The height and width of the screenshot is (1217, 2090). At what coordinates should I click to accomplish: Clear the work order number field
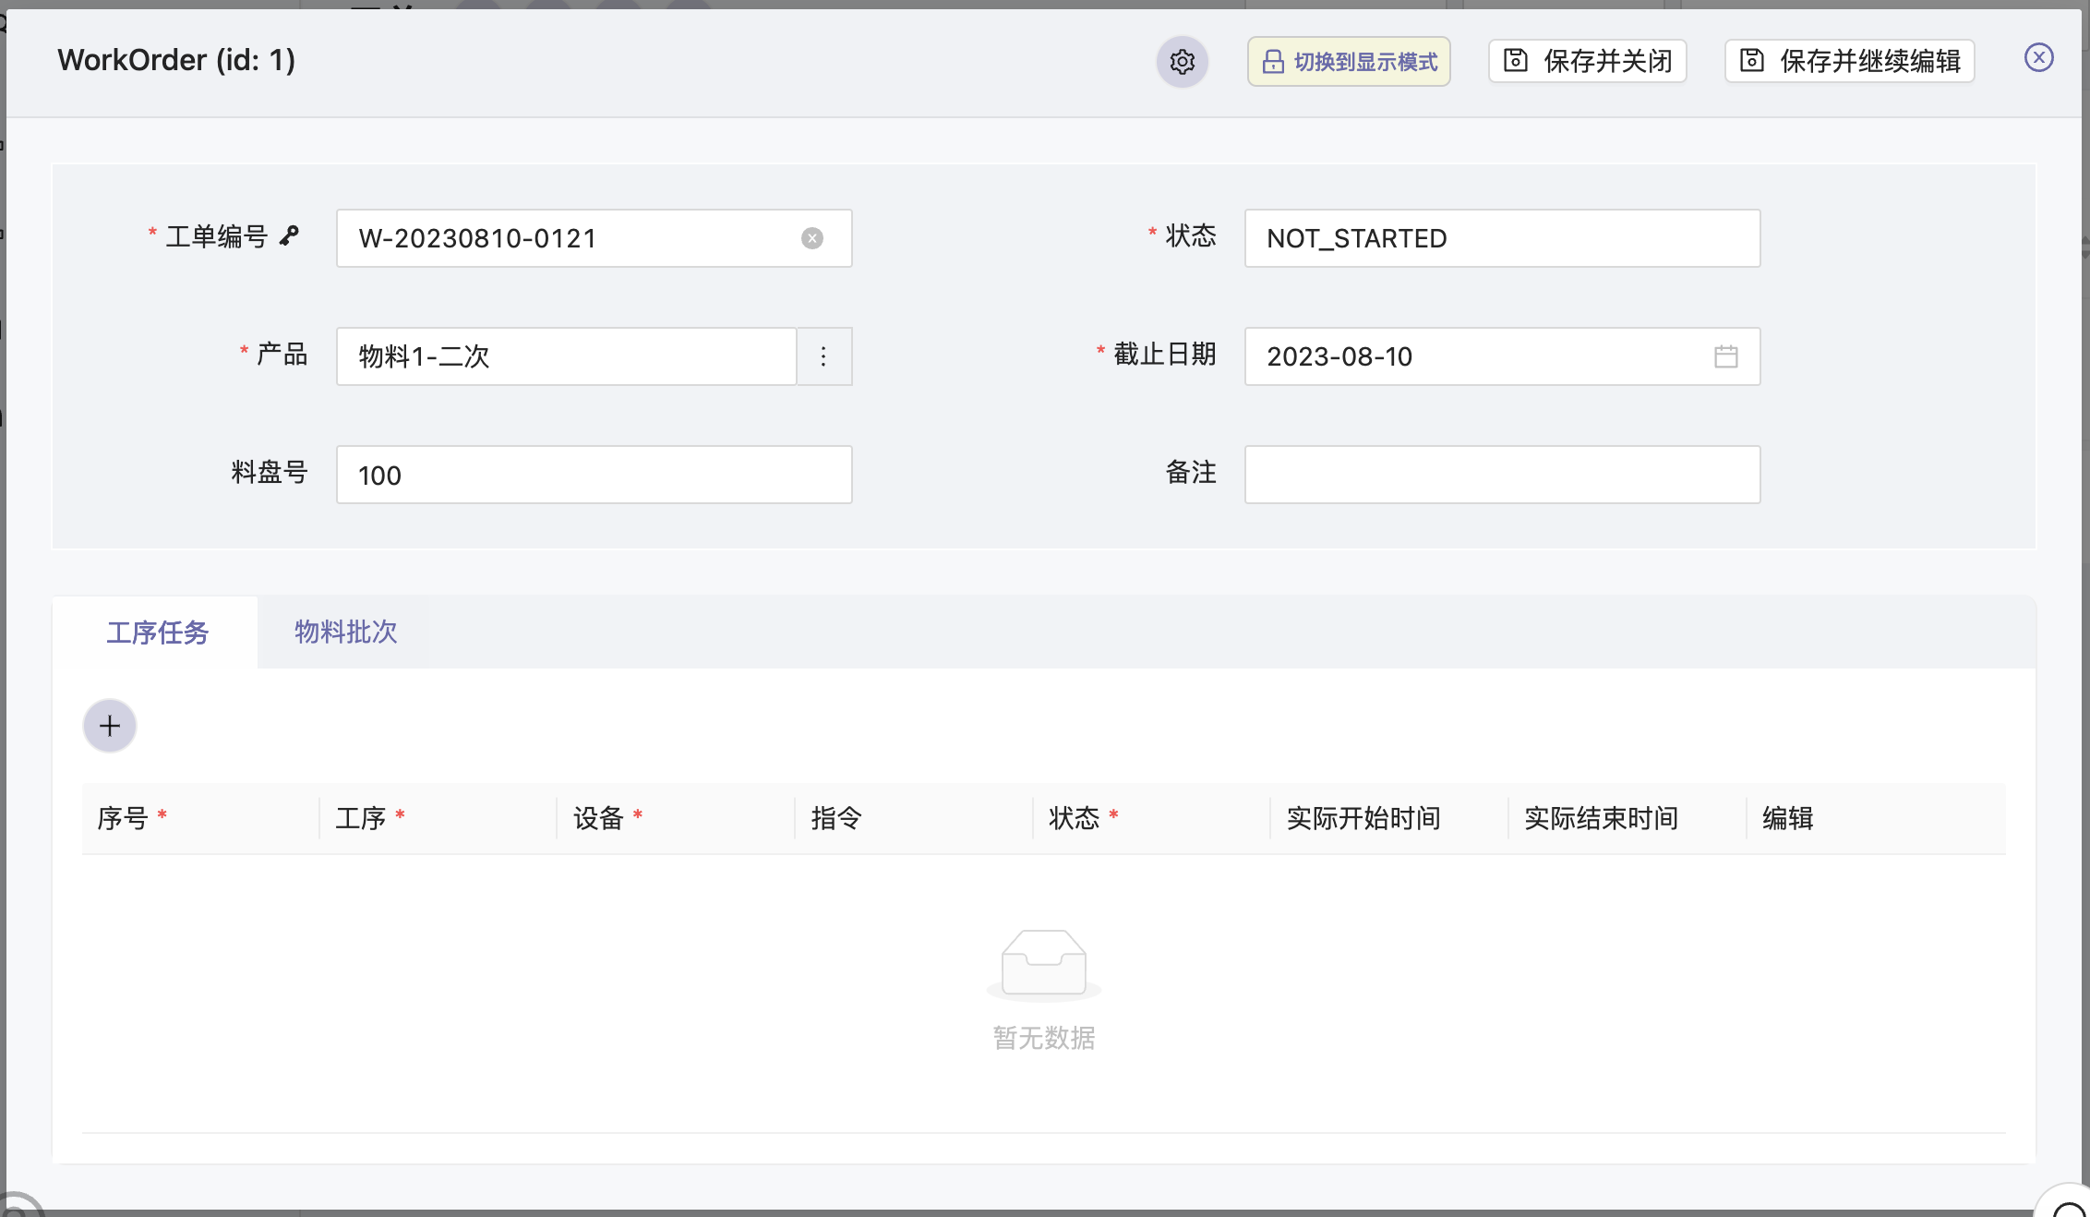click(811, 238)
